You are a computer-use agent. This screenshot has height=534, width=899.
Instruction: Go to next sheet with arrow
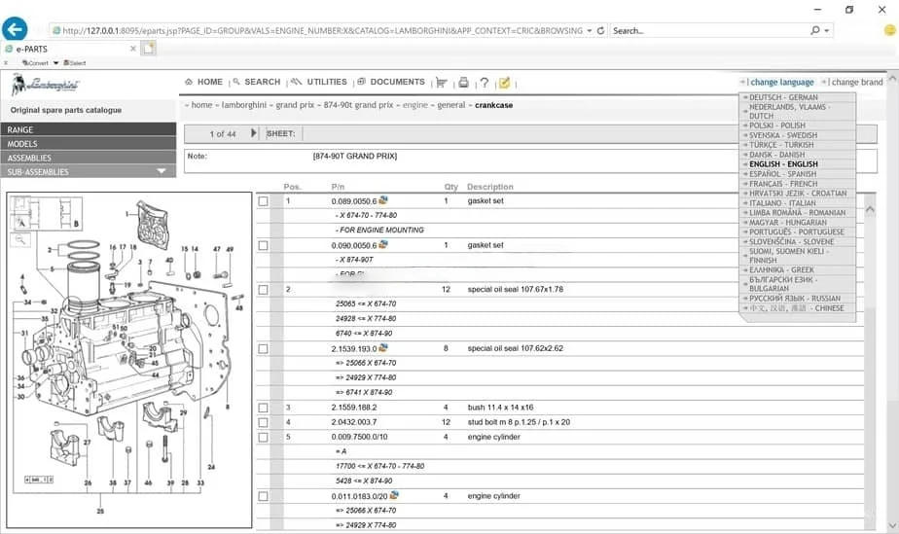253,133
